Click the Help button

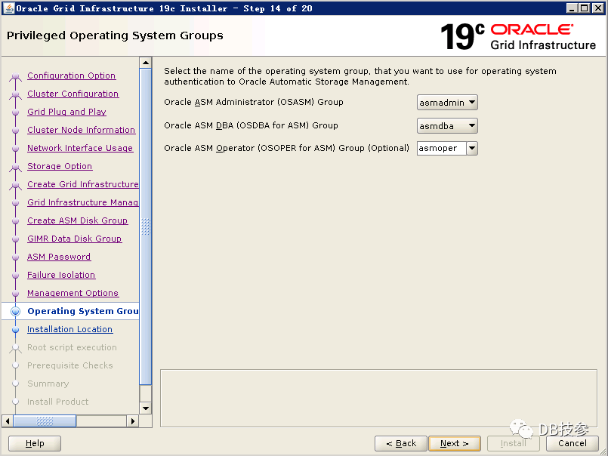[35, 443]
